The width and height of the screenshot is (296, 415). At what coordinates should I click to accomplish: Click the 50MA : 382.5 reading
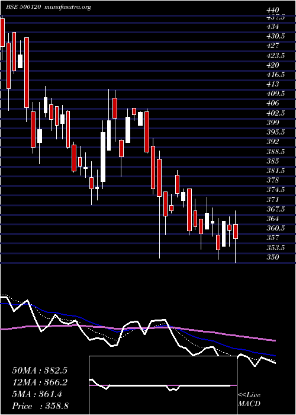coord(40,371)
